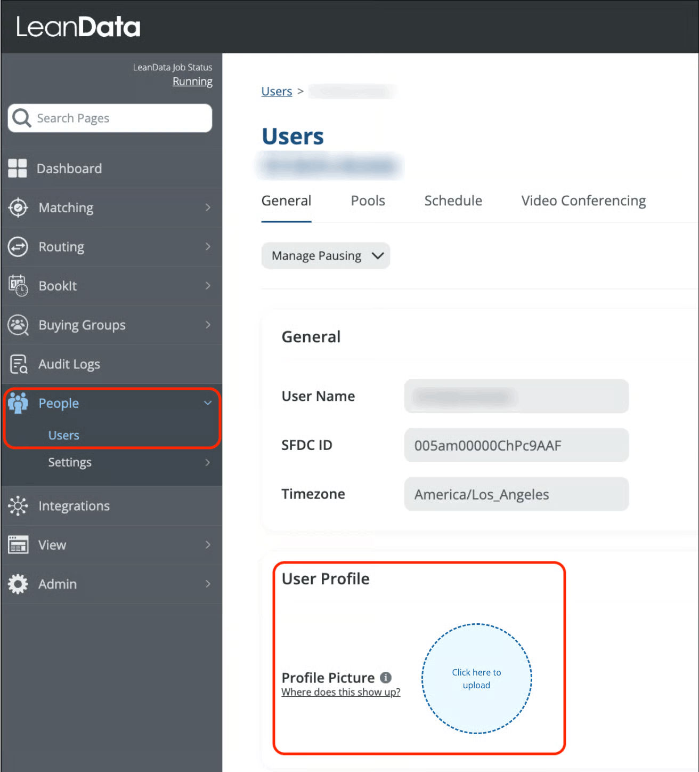Collapse the People menu chevron
This screenshot has width=699, height=772.
(x=208, y=403)
